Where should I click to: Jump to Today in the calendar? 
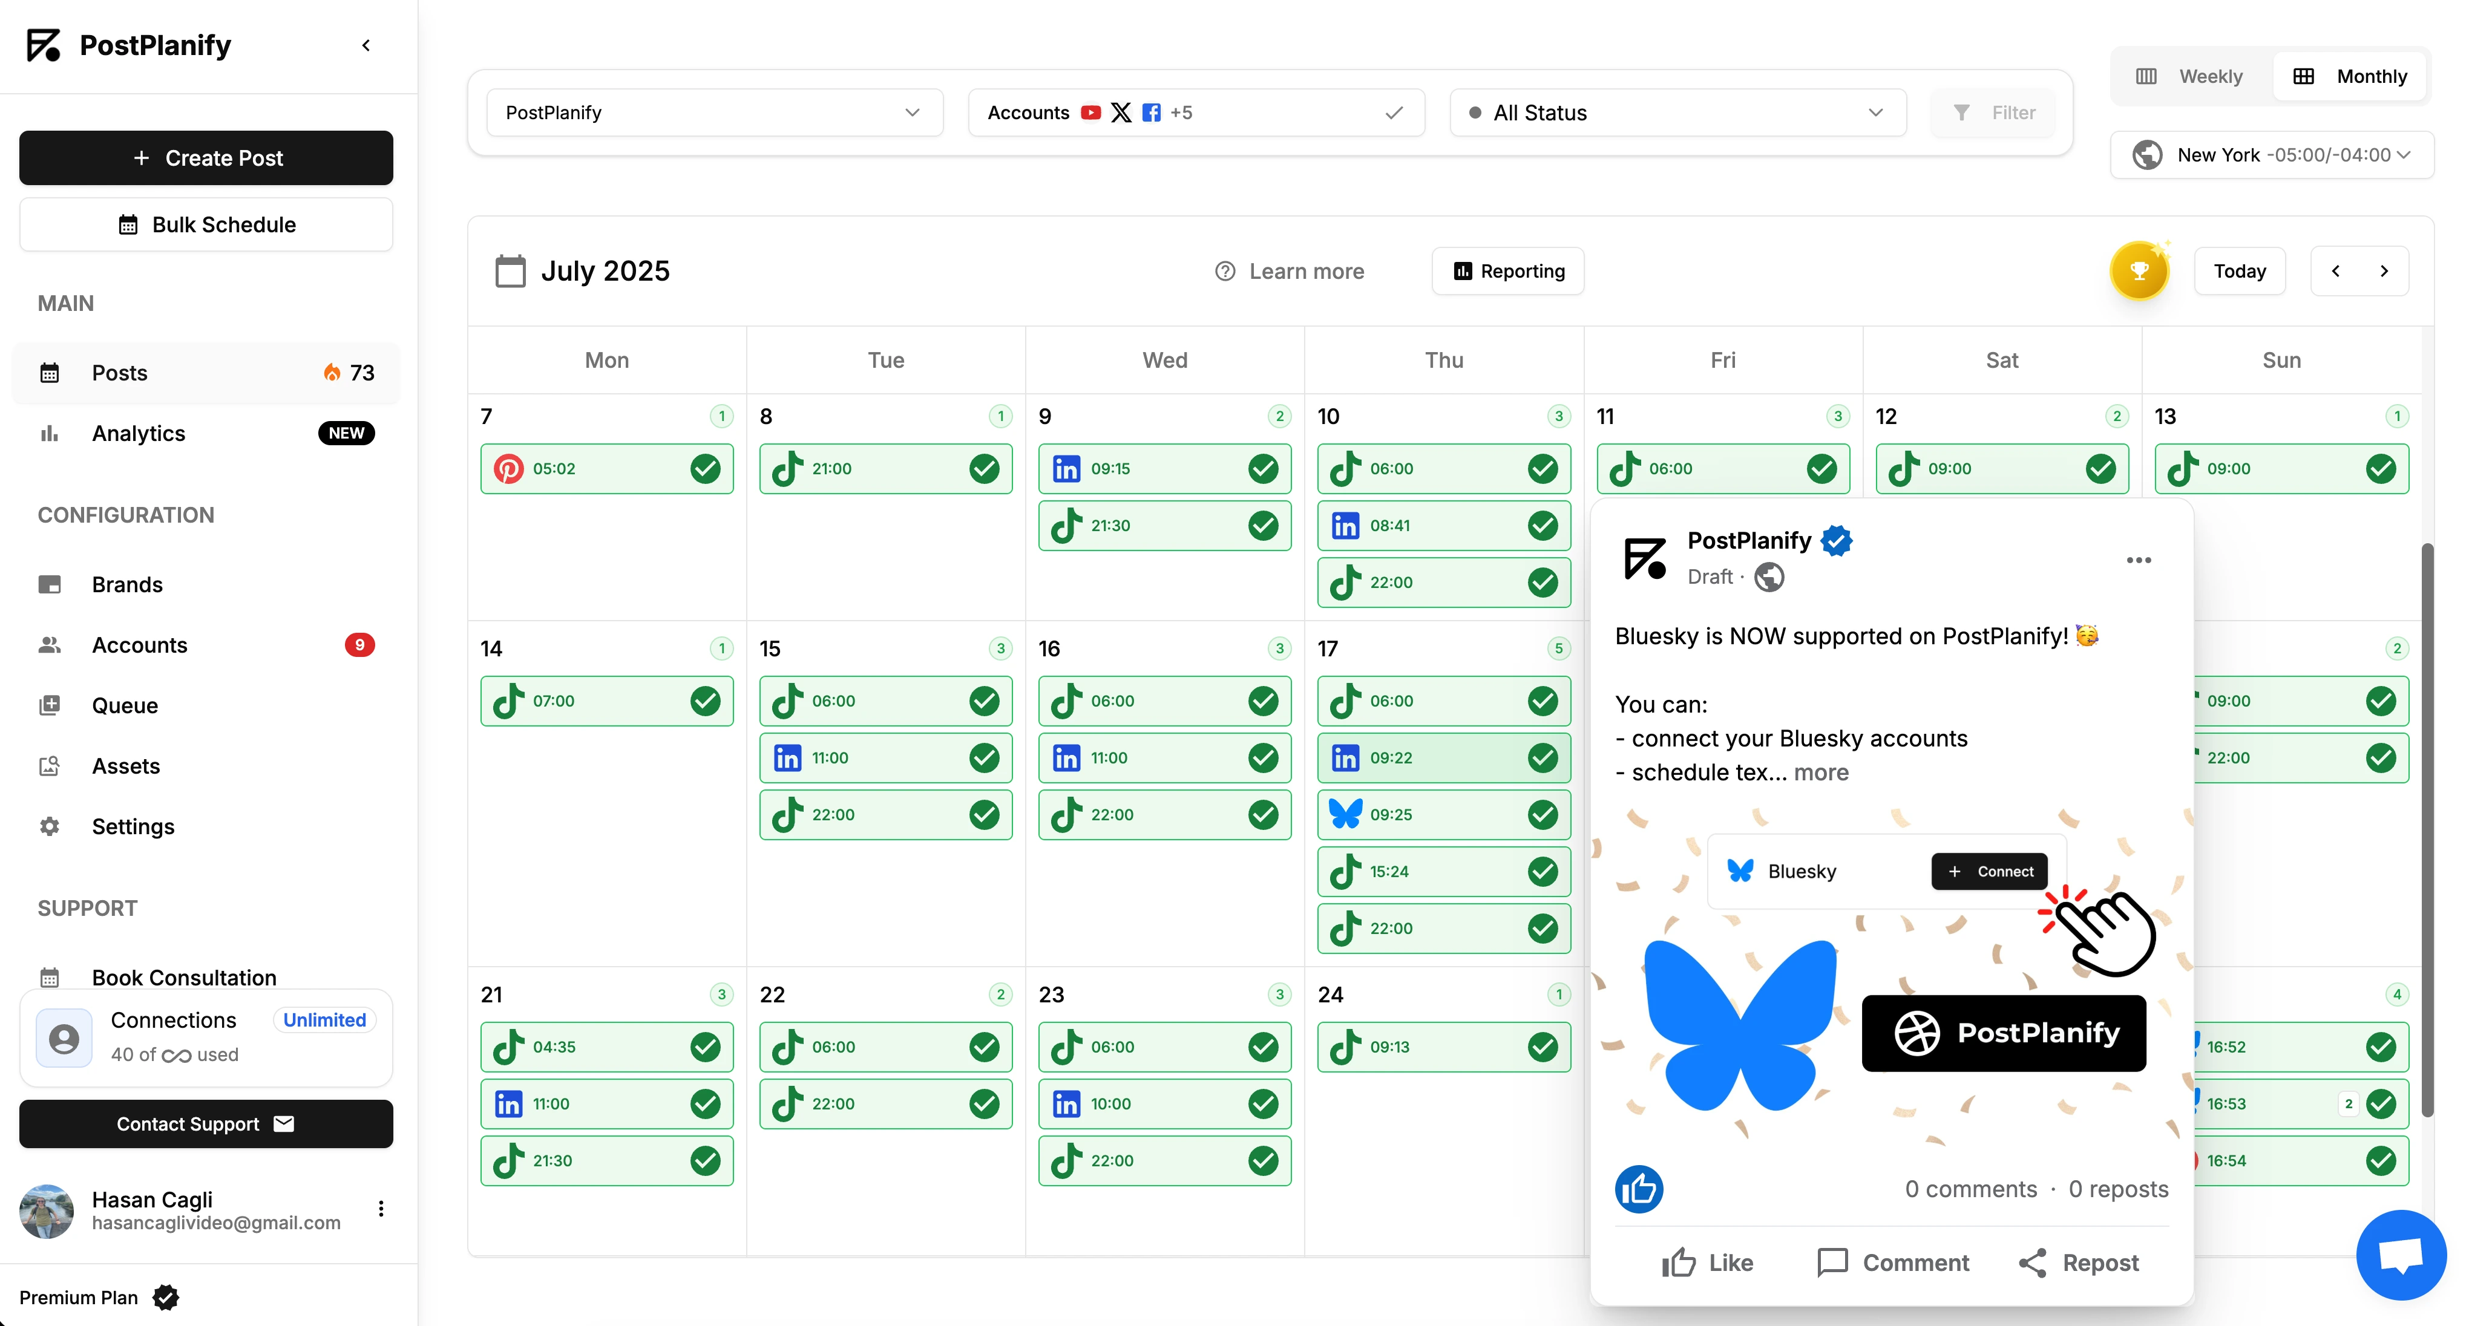(x=2240, y=271)
